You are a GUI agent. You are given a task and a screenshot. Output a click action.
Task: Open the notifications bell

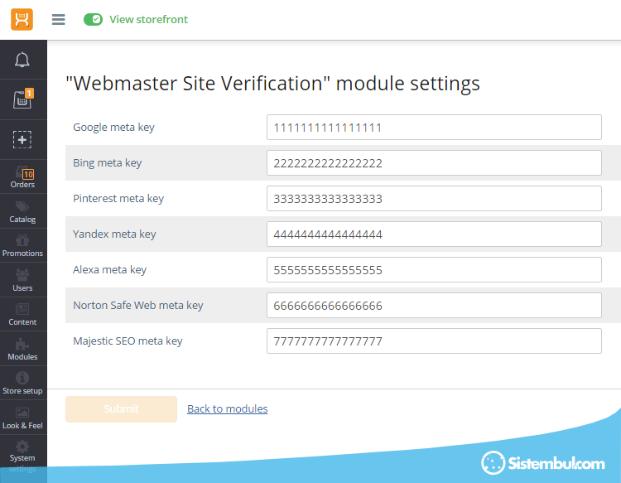point(22,60)
